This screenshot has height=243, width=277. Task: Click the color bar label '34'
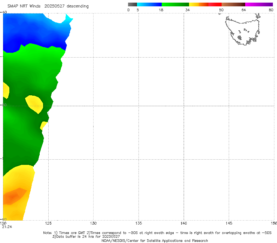188,10
